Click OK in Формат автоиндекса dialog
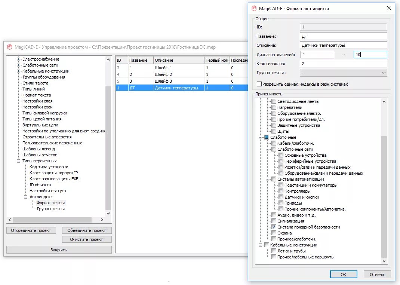 (x=344, y=274)
